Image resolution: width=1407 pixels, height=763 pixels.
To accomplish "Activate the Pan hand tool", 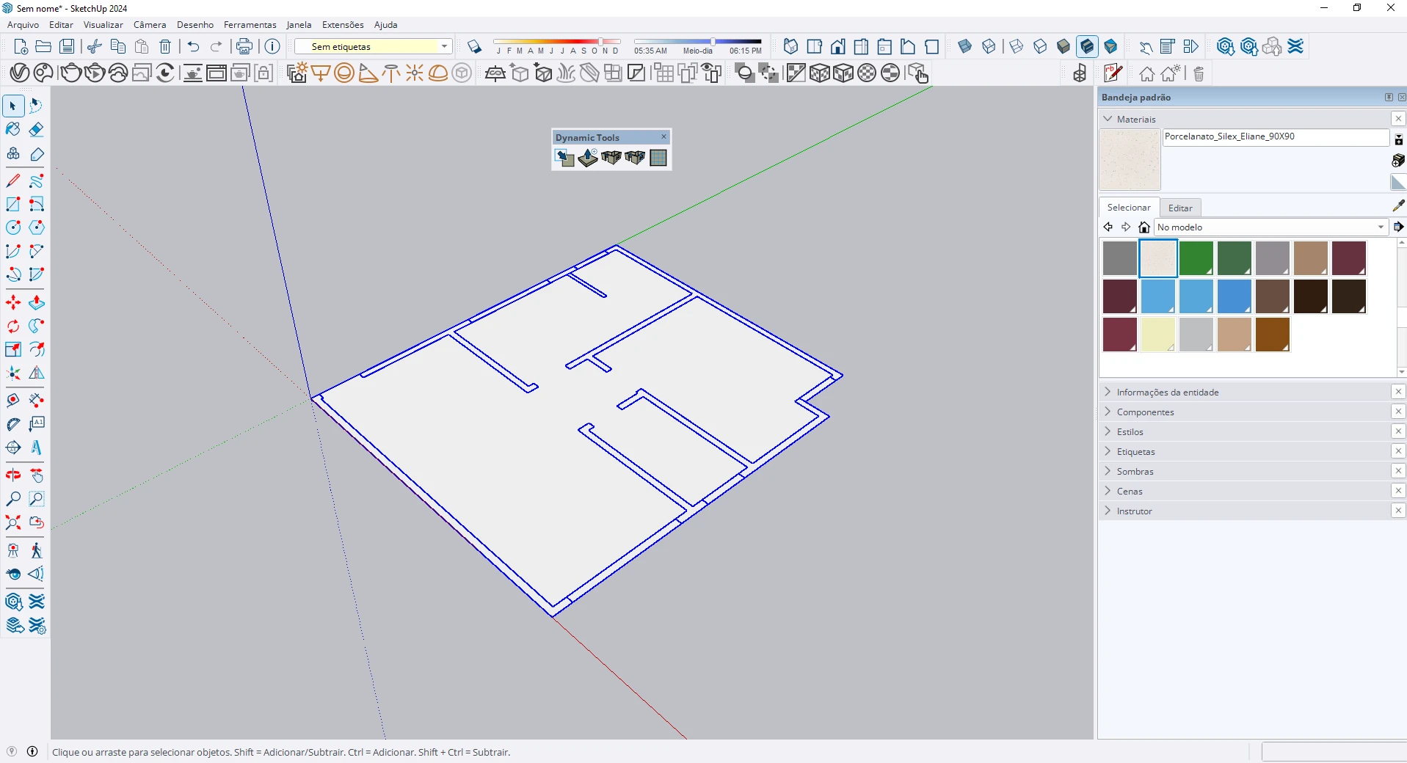I will point(37,475).
